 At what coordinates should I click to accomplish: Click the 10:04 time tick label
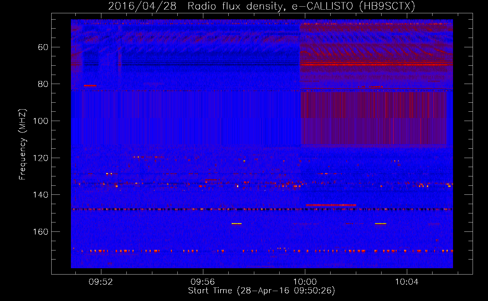pyautogui.click(x=407, y=282)
